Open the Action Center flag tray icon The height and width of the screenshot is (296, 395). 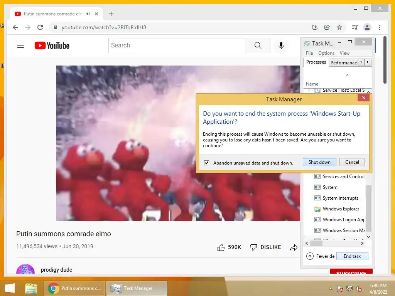click(x=340, y=289)
